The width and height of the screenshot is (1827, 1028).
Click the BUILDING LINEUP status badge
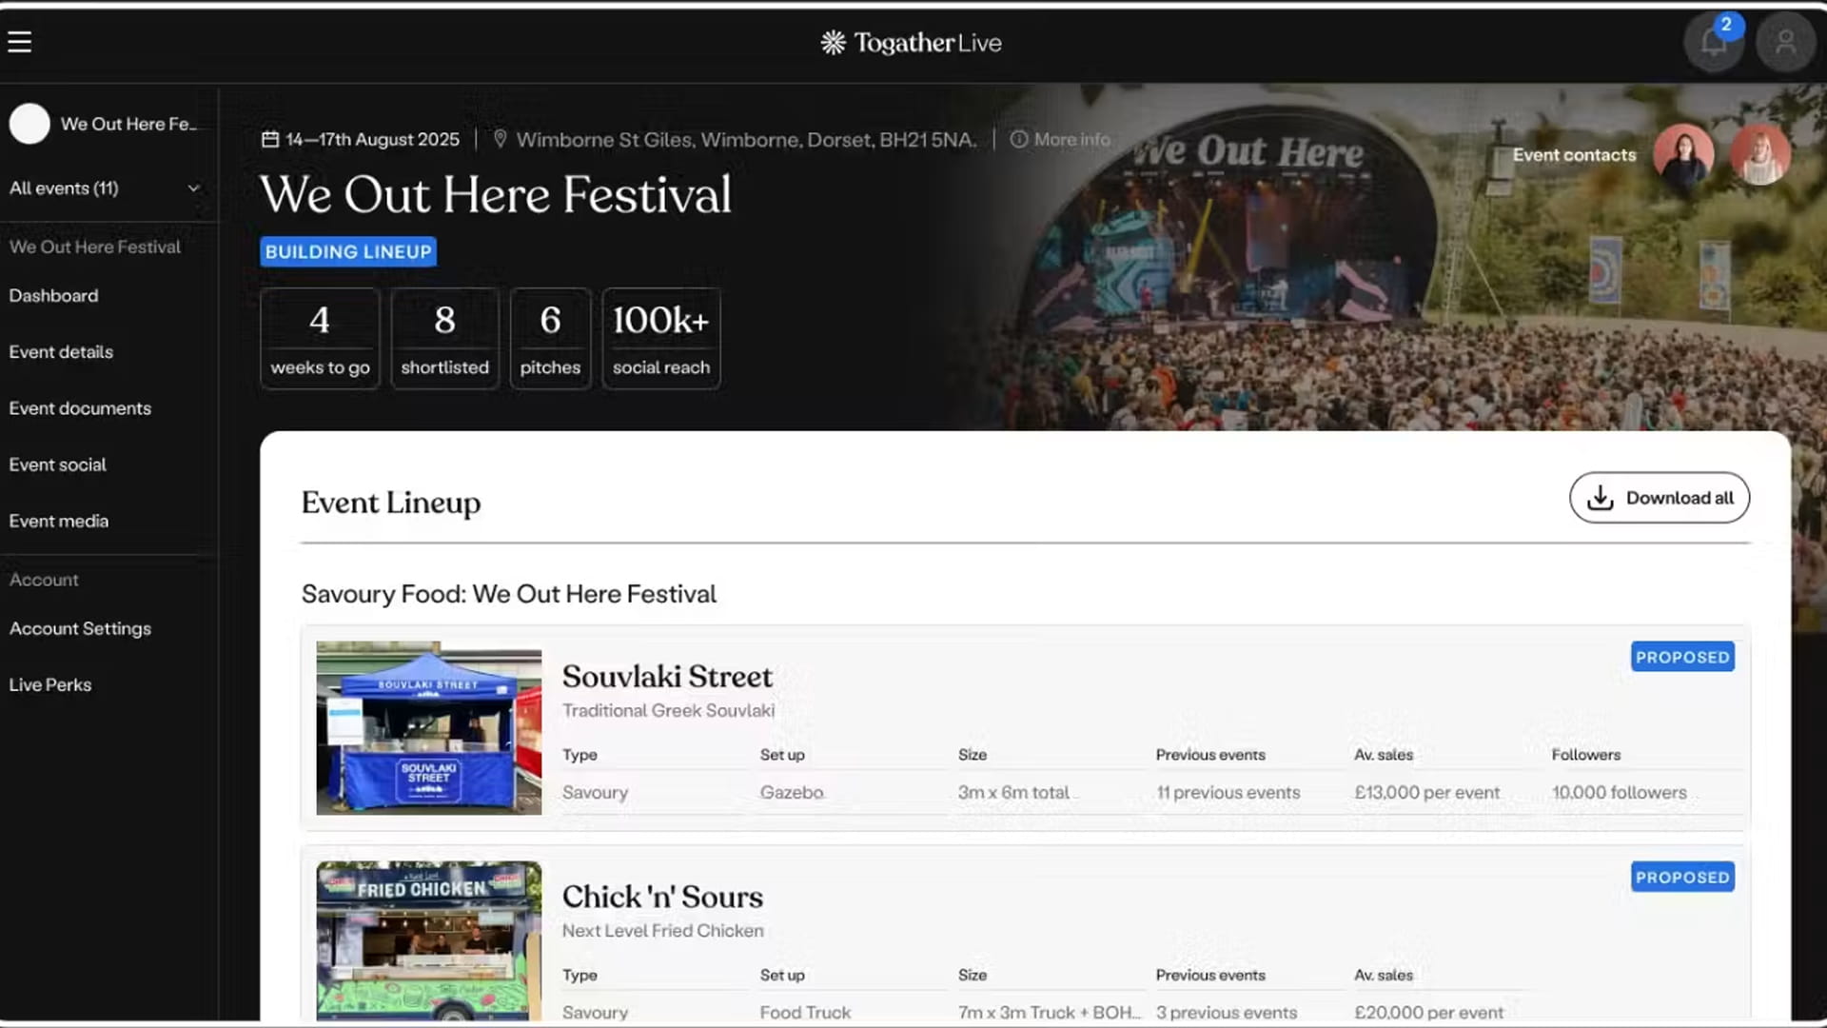(x=348, y=251)
